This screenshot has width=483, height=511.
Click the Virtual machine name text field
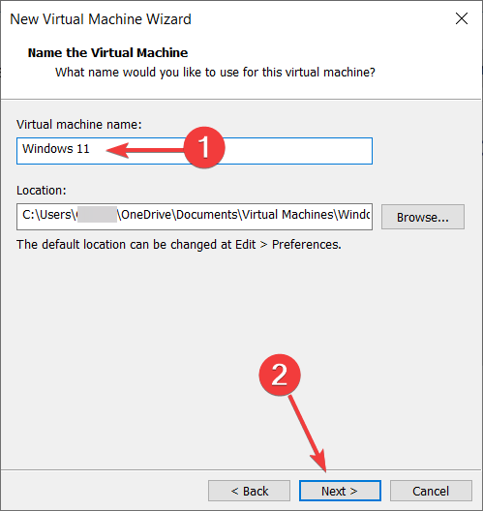(x=195, y=151)
